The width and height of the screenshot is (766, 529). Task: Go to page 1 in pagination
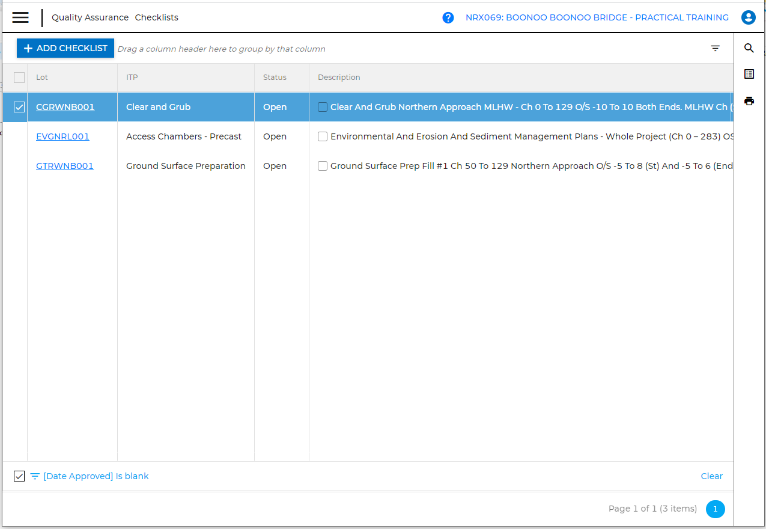tap(715, 509)
